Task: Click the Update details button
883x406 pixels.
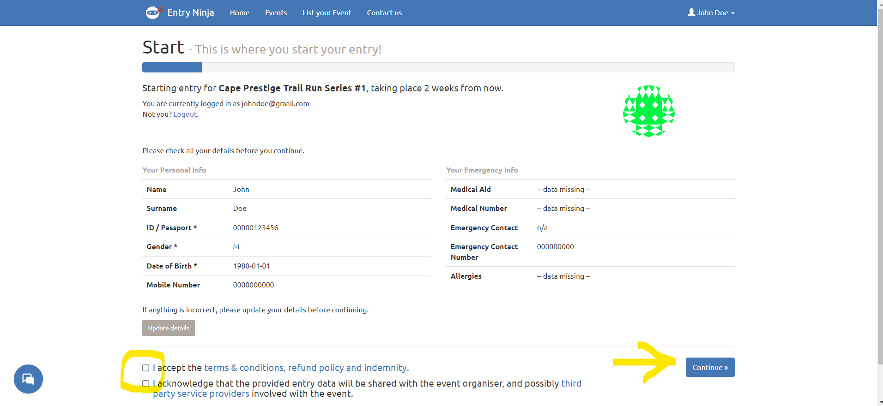Action: click(169, 328)
